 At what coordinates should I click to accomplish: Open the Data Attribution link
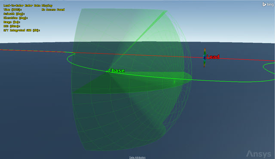137,157
